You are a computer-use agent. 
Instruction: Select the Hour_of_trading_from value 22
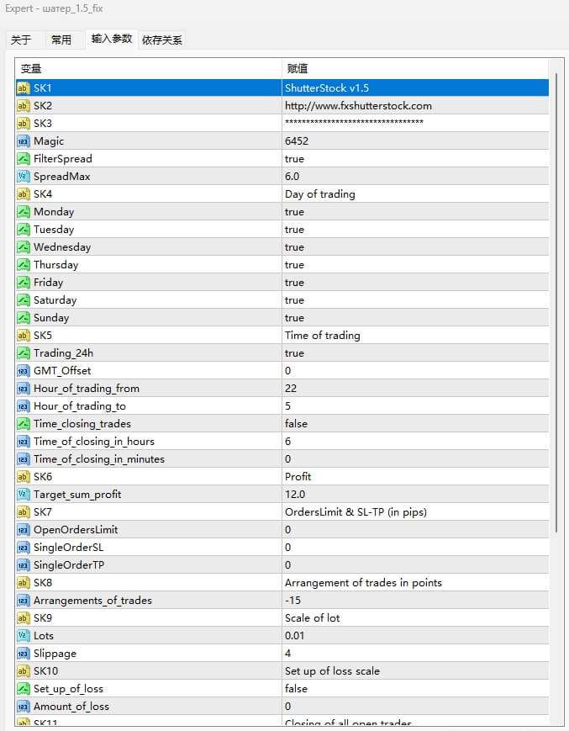pos(291,389)
